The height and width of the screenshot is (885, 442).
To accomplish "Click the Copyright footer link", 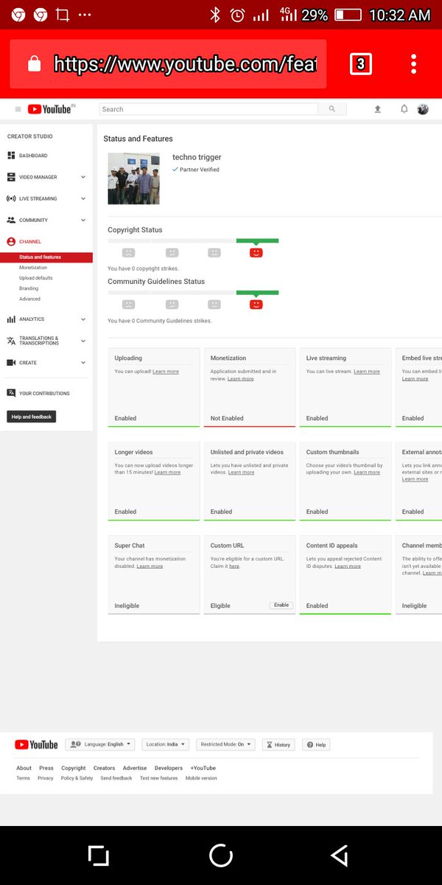I will pyautogui.click(x=74, y=768).
